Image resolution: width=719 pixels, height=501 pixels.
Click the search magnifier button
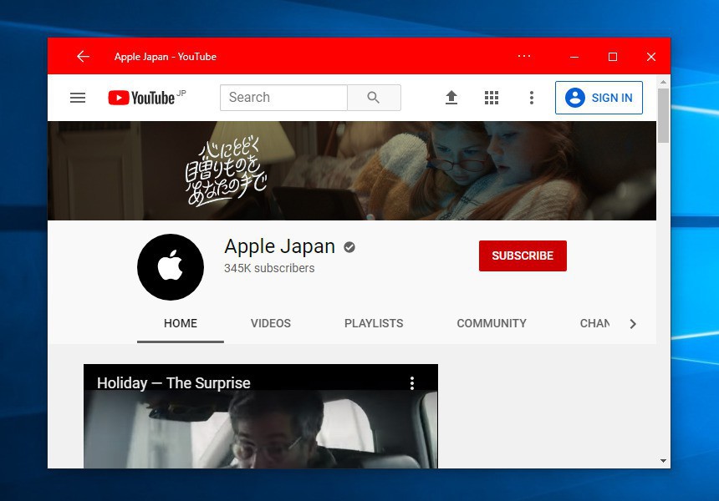tap(374, 98)
